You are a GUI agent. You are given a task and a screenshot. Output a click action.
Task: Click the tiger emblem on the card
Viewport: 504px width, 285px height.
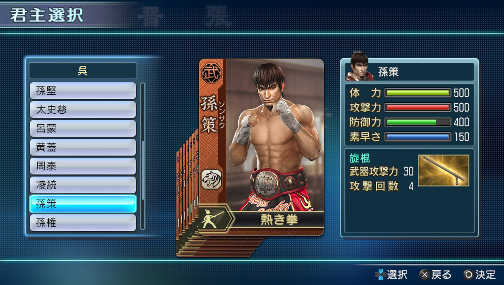tap(211, 179)
